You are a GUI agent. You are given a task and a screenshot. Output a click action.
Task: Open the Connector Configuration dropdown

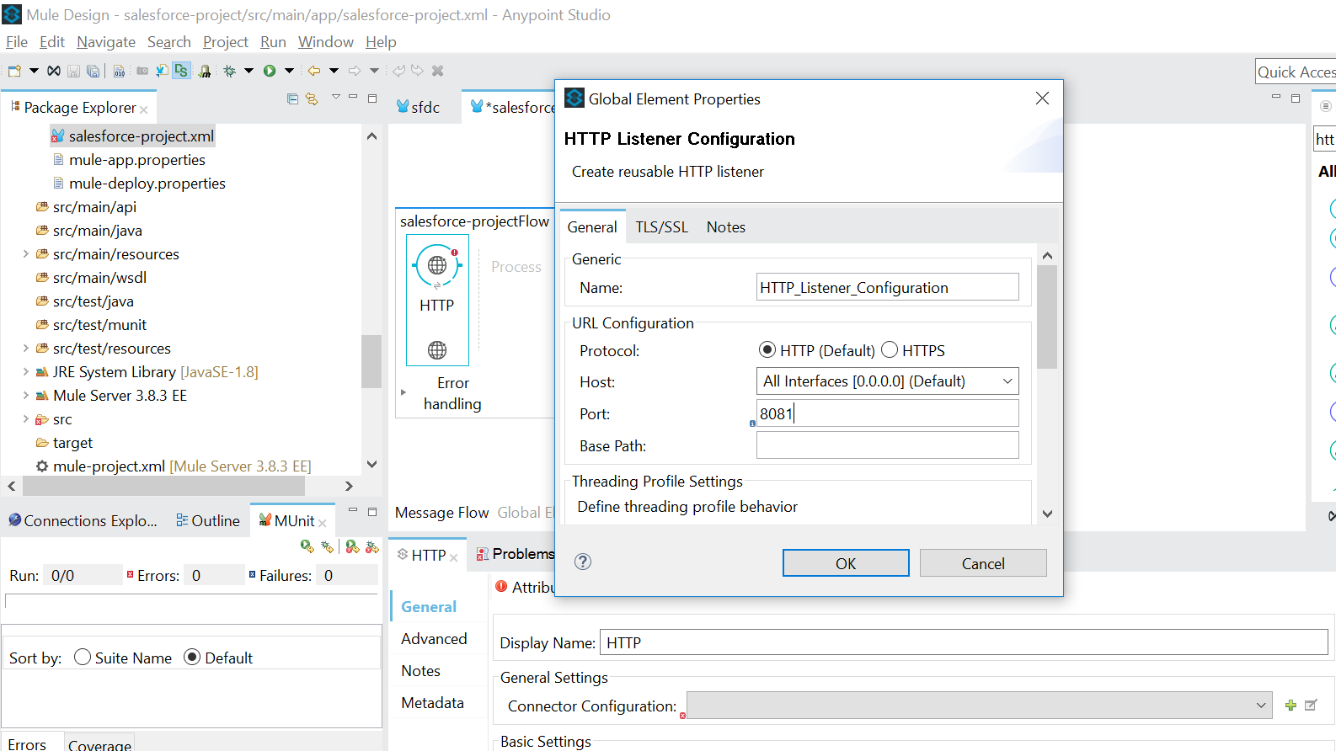[979, 706]
